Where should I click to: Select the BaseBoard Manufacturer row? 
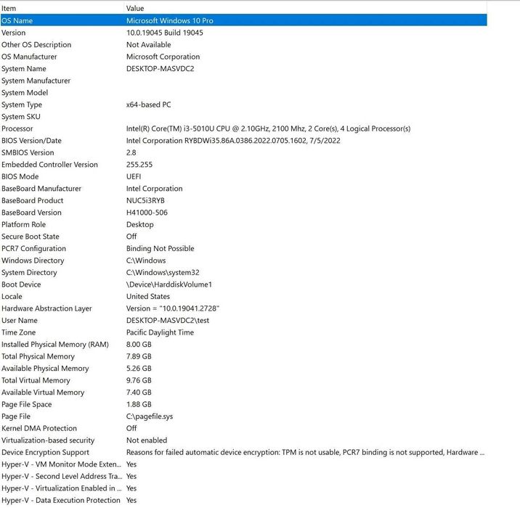click(244, 188)
